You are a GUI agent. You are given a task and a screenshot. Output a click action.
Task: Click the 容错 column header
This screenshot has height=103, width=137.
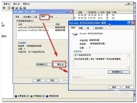tap(108, 12)
